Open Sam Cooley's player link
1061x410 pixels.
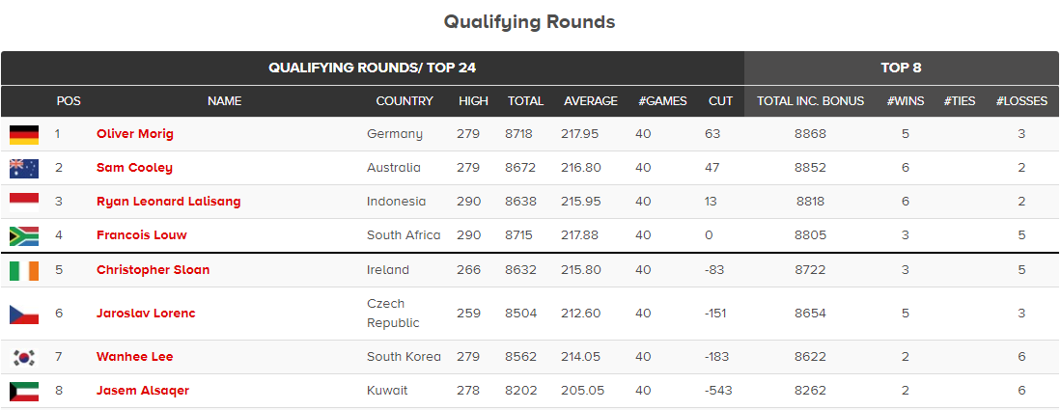coord(134,168)
